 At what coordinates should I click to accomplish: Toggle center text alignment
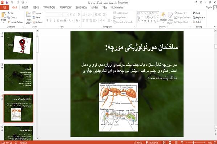point(87,21)
